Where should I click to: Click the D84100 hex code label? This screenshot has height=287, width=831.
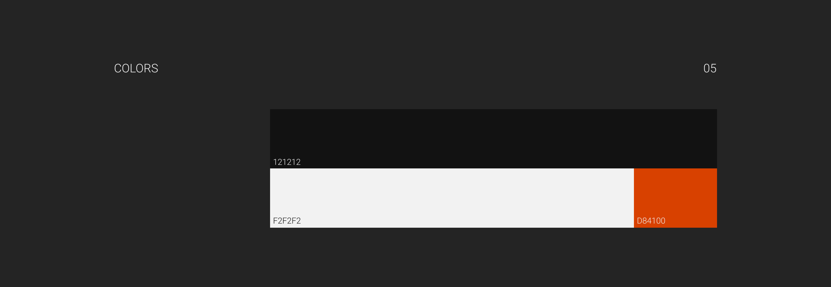[651, 221]
